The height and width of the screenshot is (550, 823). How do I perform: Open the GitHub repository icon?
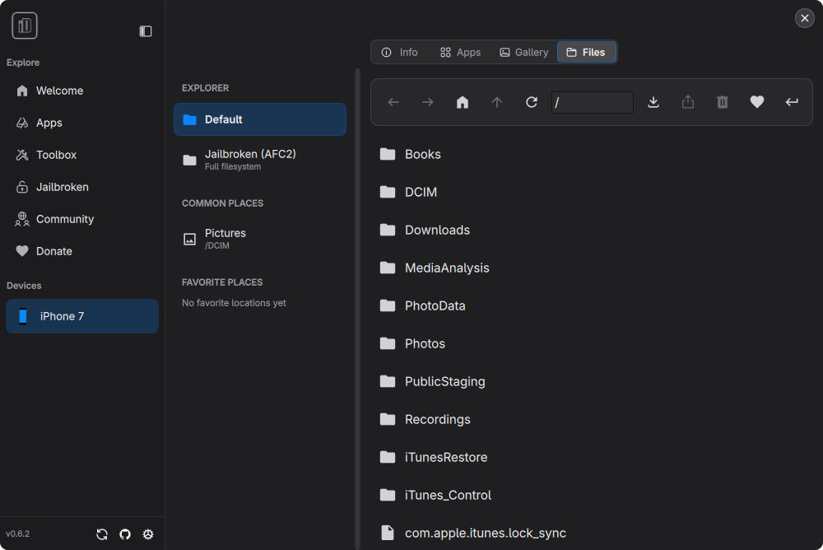[125, 534]
